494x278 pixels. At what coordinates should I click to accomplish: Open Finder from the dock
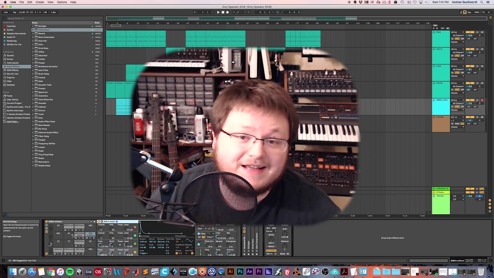(13, 272)
